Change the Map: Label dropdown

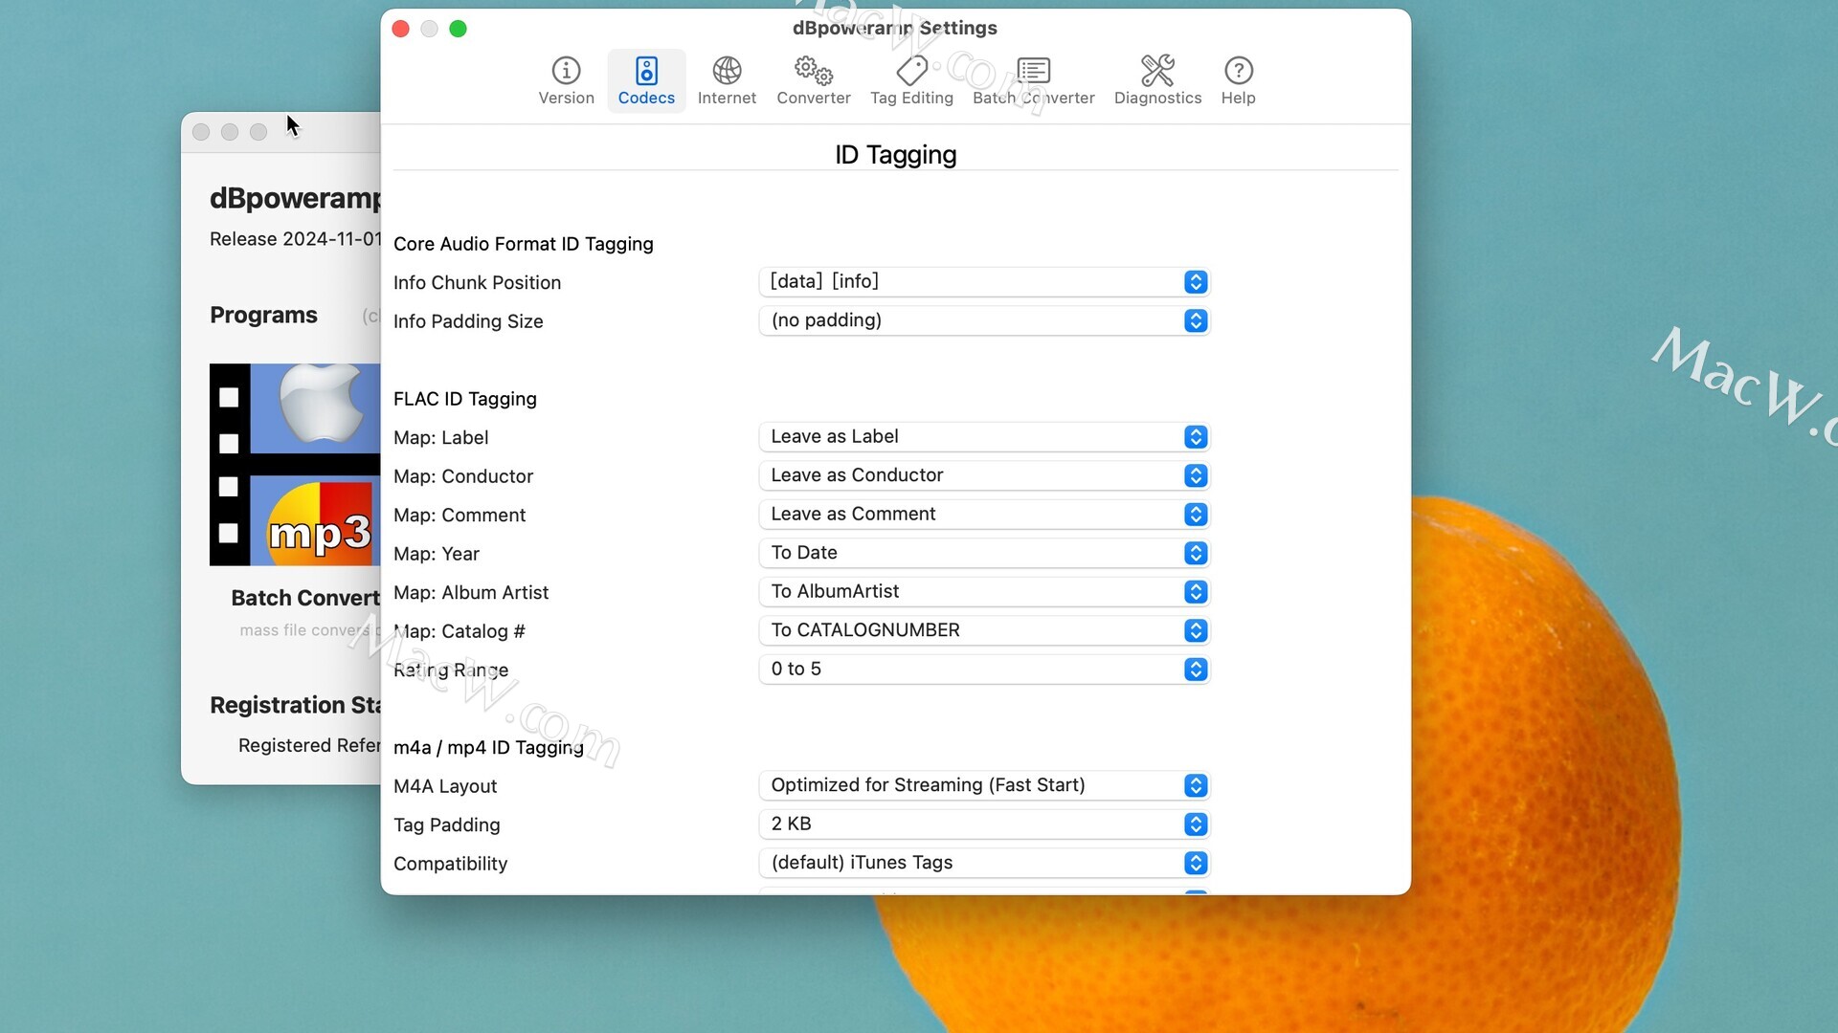coord(984,436)
